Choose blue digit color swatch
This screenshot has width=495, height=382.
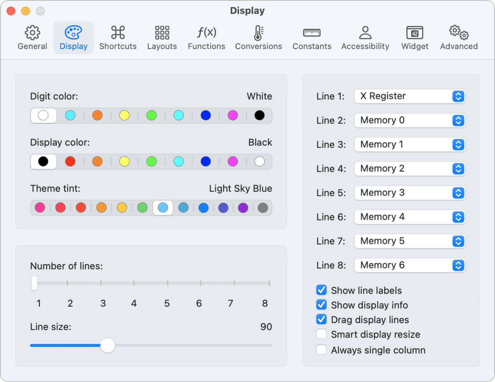point(206,116)
